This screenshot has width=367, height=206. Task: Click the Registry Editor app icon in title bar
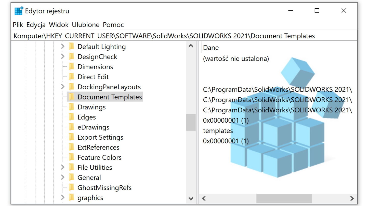19,11
